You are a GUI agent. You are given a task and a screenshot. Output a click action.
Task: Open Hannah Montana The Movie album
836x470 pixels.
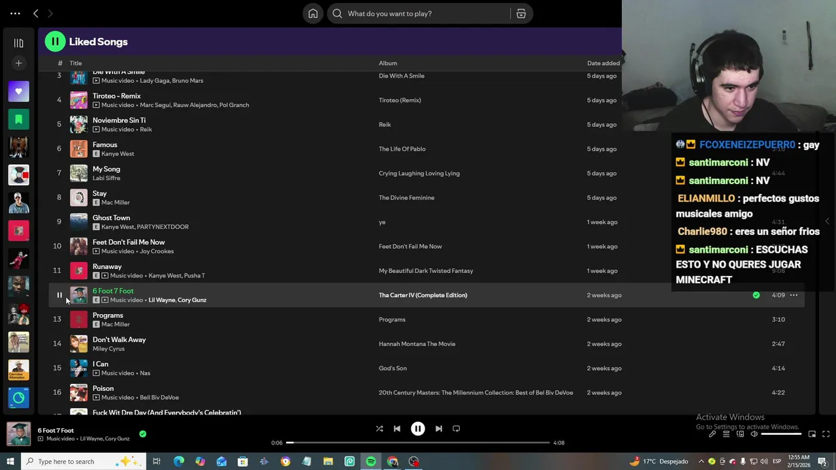(417, 344)
